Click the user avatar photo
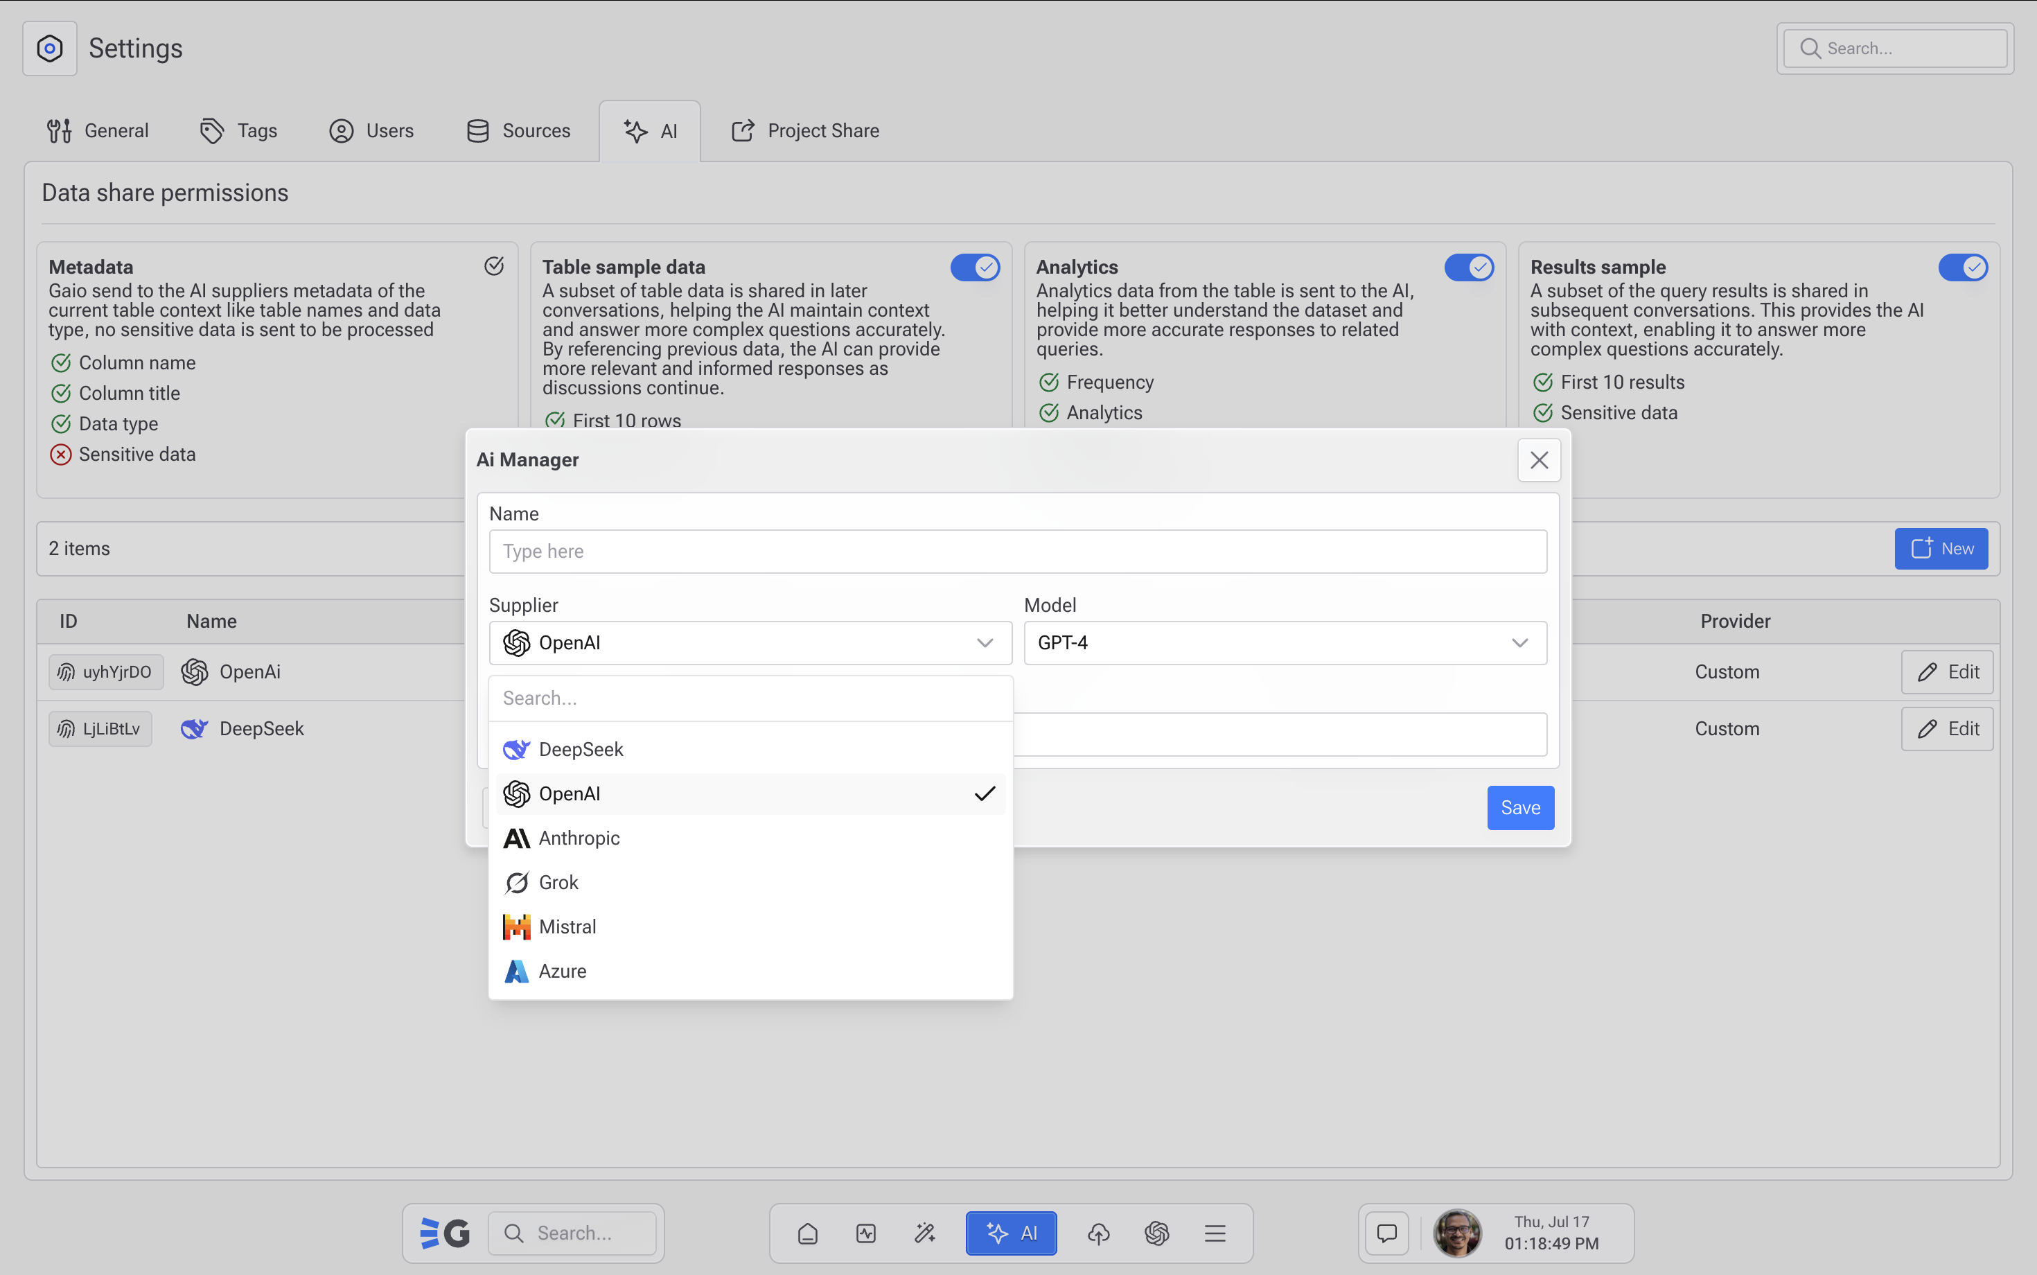Image resolution: width=2037 pixels, height=1275 pixels. click(1457, 1233)
